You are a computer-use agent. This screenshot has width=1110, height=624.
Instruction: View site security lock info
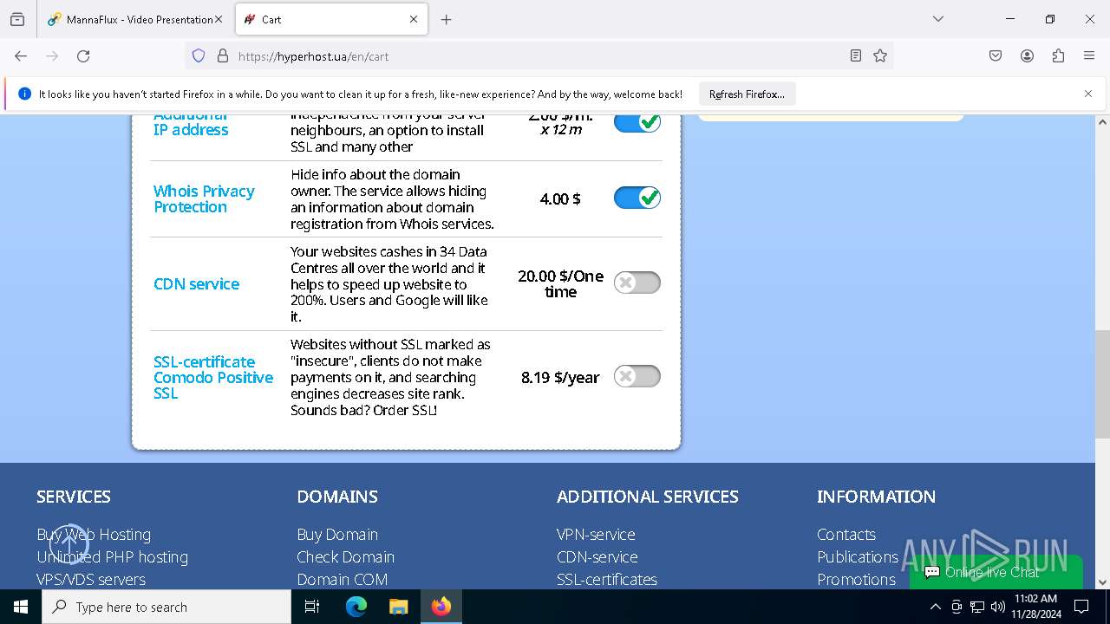pos(223,55)
